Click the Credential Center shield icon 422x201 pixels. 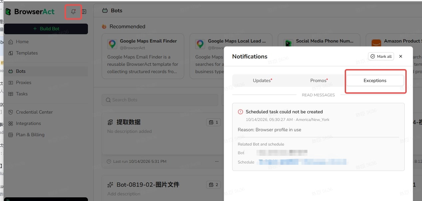tap(11, 112)
